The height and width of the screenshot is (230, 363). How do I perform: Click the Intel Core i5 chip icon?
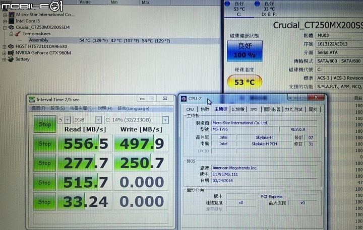(x=11, y=21)
